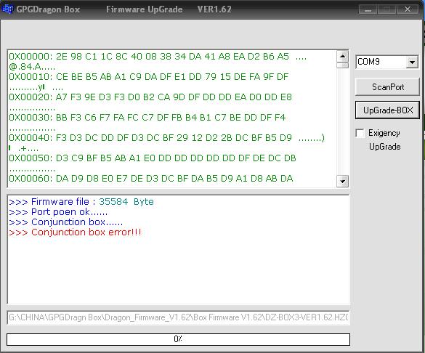The width and height of the screenshot is (425, 353).
Task: Open the COM9 port dropdown arrow
Action: pos(412,62)
